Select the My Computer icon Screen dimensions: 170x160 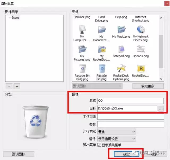tap(82, 29)
